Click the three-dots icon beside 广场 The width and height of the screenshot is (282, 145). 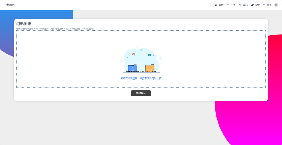tap(228, 5)
